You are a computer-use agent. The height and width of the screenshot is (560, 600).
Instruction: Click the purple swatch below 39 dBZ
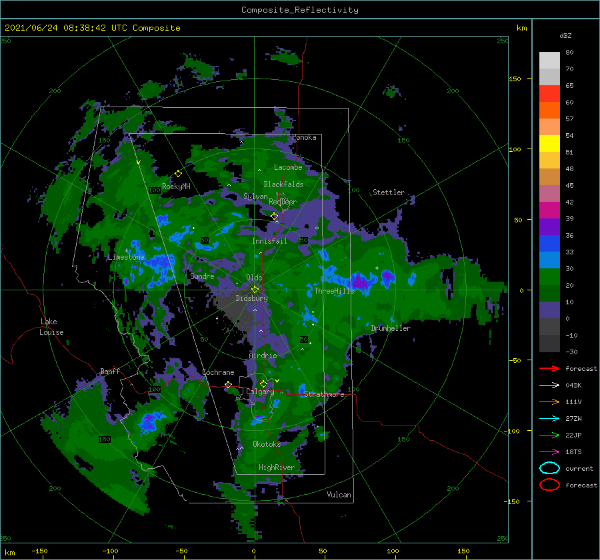(549, 226)
